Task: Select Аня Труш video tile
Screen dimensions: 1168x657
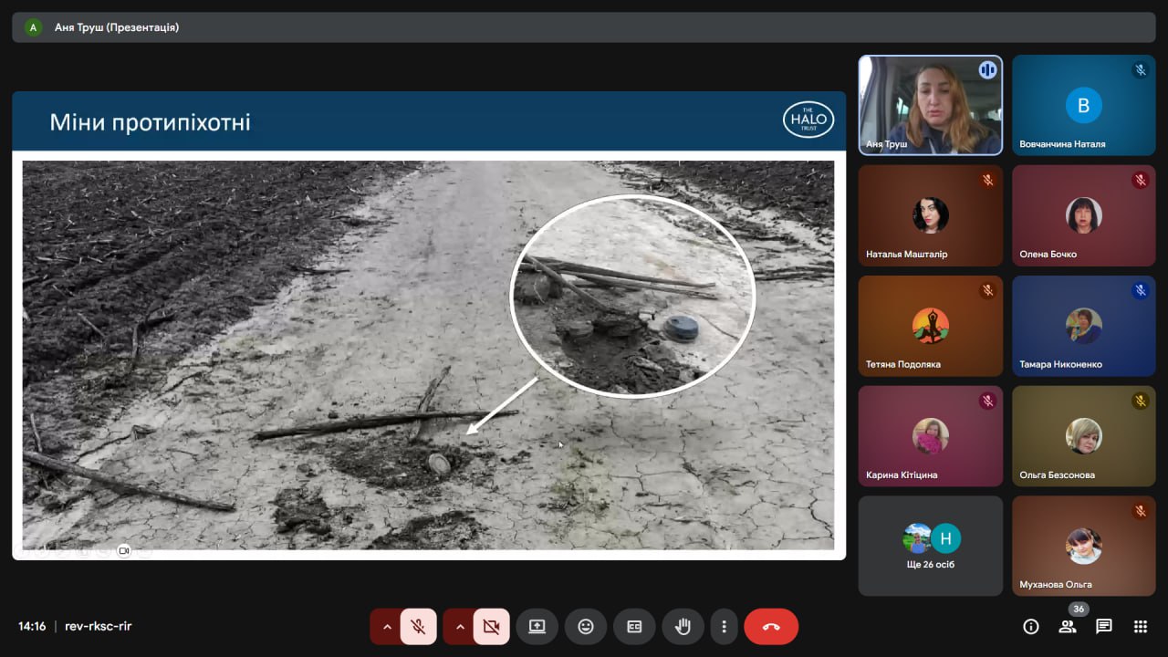Action: (x=930, y=105)
